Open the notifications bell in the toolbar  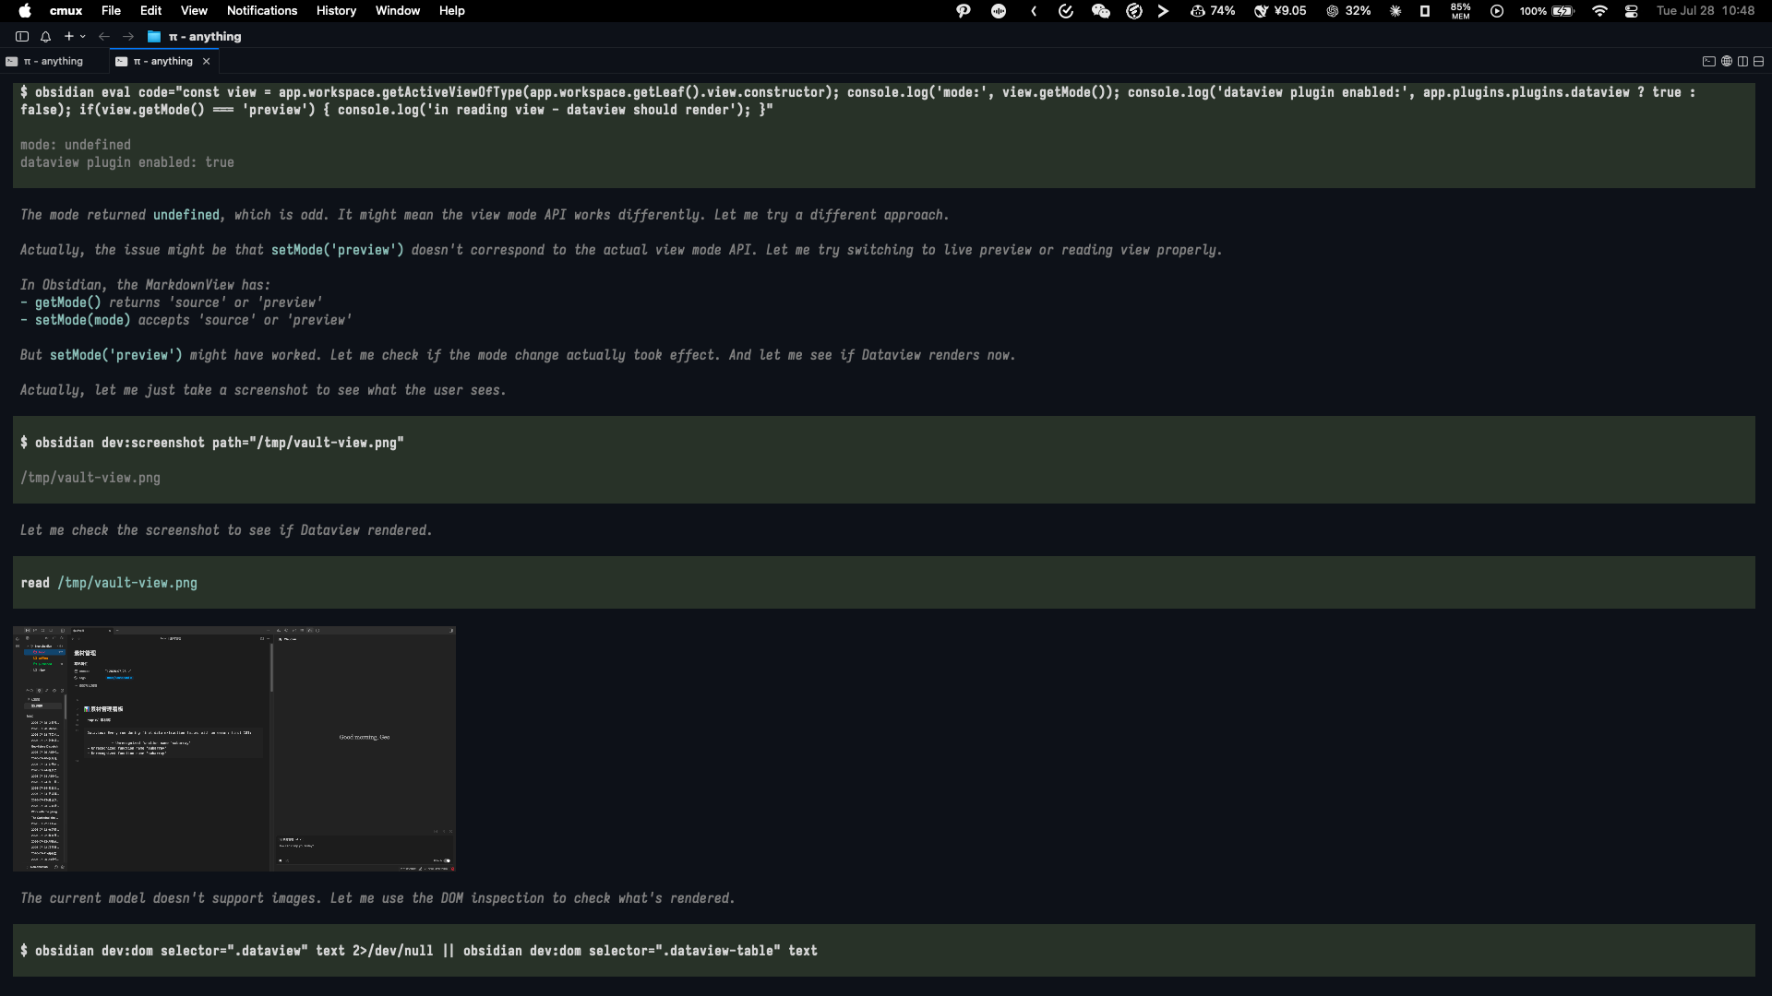(45, 37)
